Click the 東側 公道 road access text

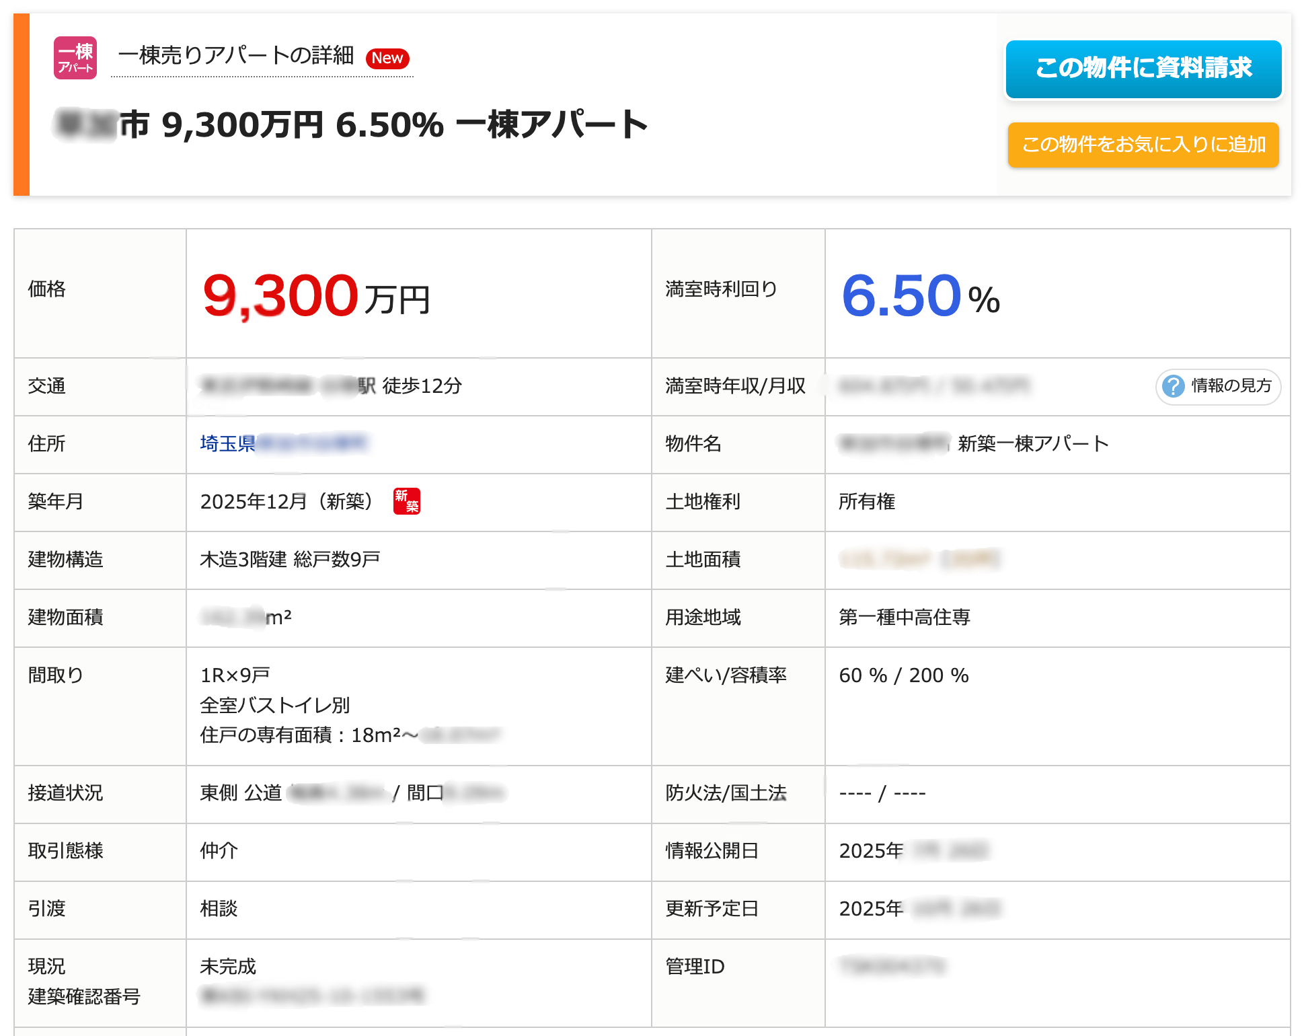(x=241, y=793)
